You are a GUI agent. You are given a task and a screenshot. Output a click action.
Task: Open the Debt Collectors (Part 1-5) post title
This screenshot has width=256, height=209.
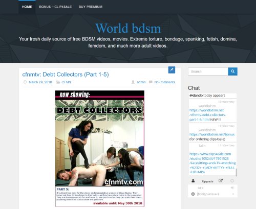point(66,75)
